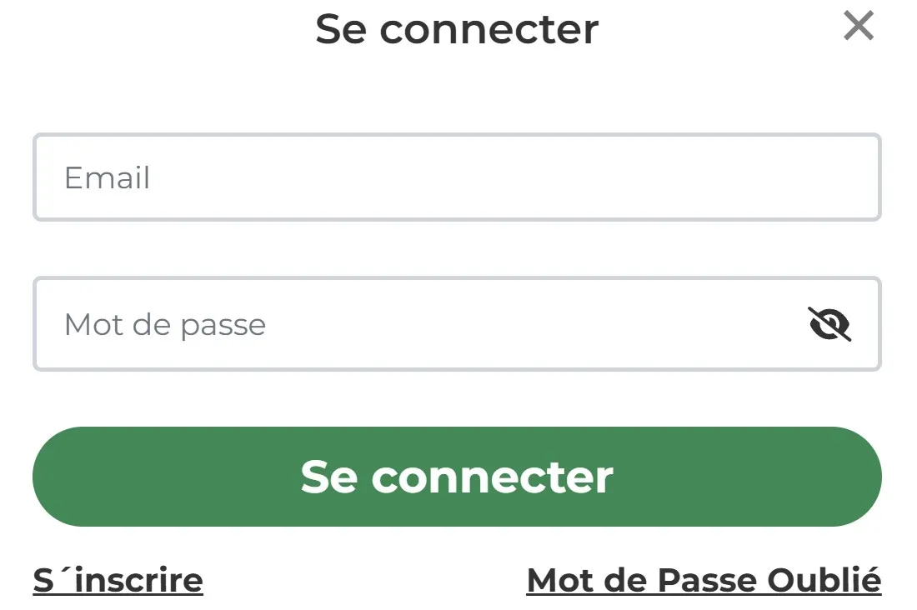The width and height of the screenshot is (917, 610).
Task: Close the Se connecter dialog
Action: pos(858,27)
